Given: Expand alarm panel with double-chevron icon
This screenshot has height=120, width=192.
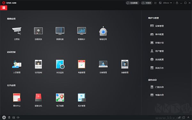Looking at the screenshot, I should pyautogui.click(x=188, y=117).
